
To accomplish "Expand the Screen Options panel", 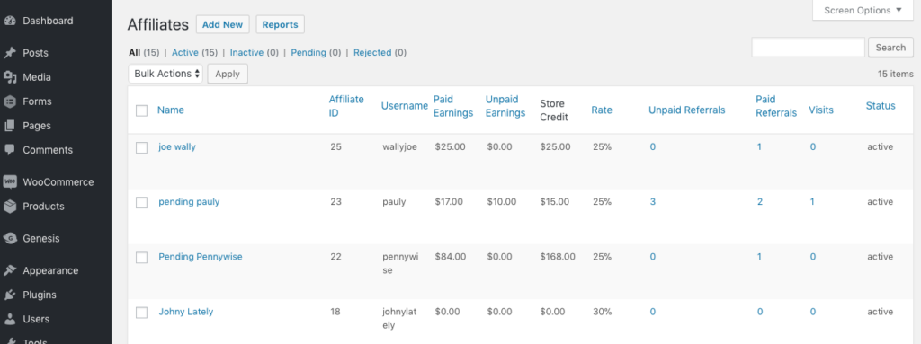I will point(863,11).
